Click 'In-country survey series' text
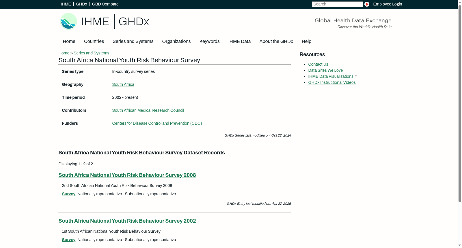The width and height of the screenshot is (462, 248). [x=133, y=71]
